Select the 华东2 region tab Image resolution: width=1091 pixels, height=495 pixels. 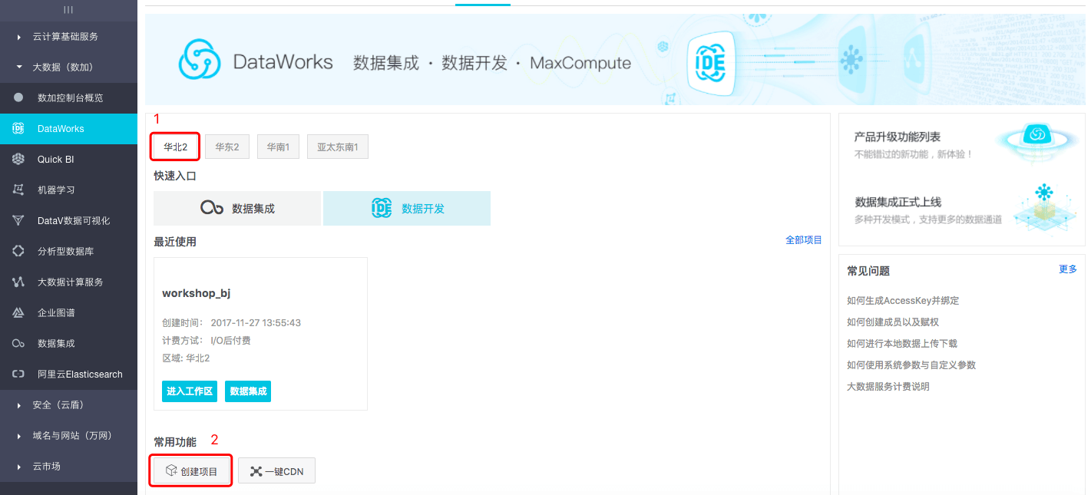pos(227,147)
